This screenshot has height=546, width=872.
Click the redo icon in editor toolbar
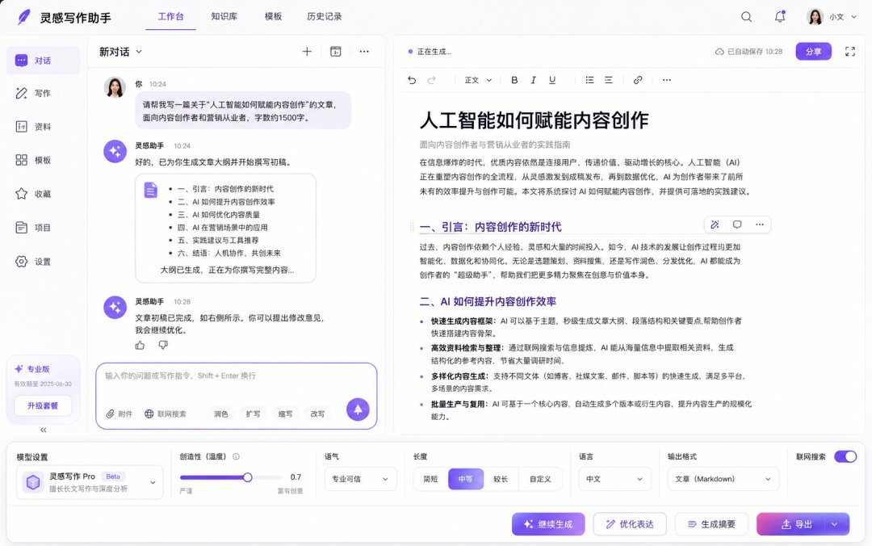pos(431,80)
